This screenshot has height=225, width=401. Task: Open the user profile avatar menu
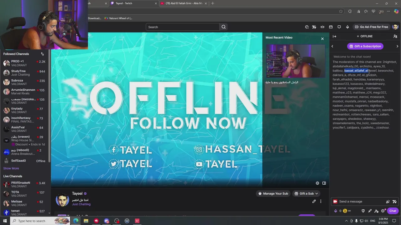point(395,27)
